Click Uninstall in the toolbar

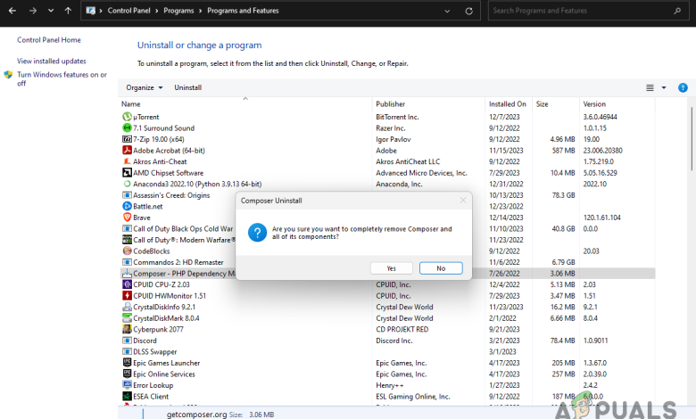pyautogui.click(x=187, y=88)
